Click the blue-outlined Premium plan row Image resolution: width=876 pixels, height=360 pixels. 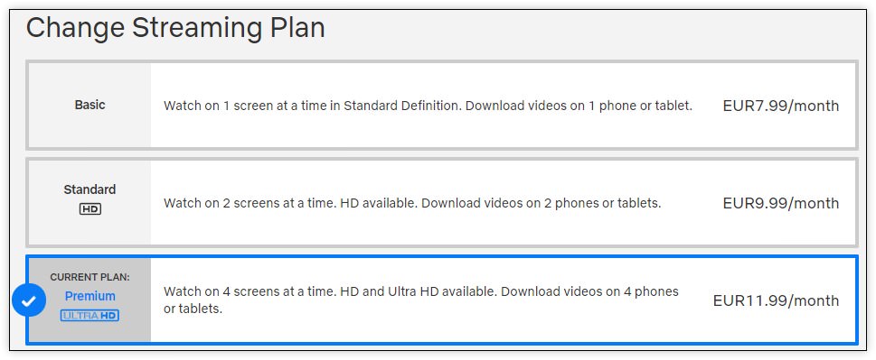[x=442, y=300]
